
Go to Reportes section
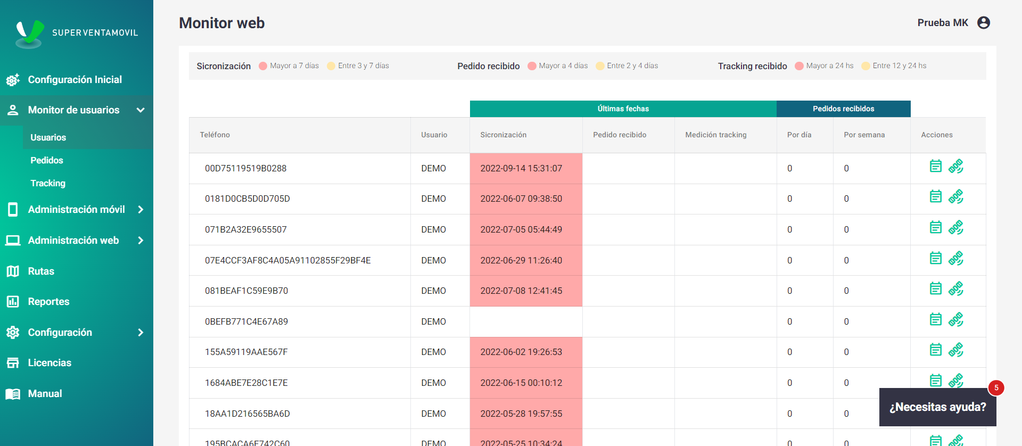(x=48, y=302)
